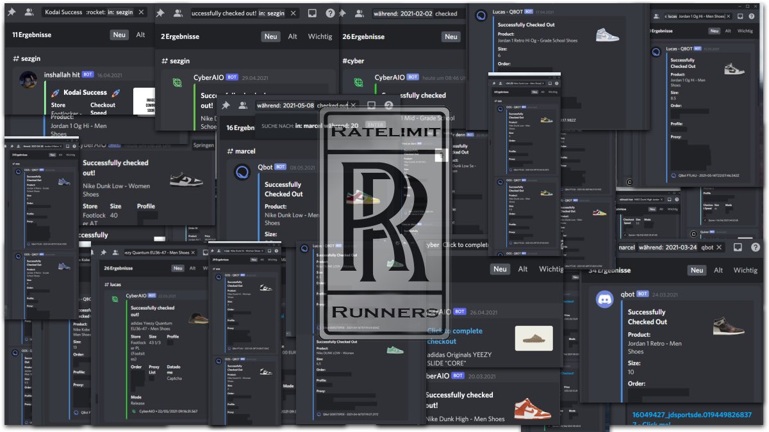
Task: Open help icon beside 'während: 2021-05-08' search
Action: click(388, 106)
